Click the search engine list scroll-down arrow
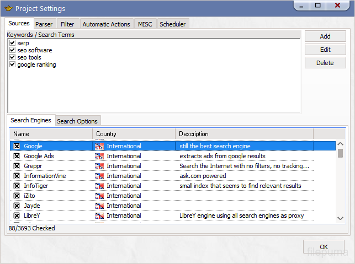Screen dimensions: 355x264 [x=340, y=219]
